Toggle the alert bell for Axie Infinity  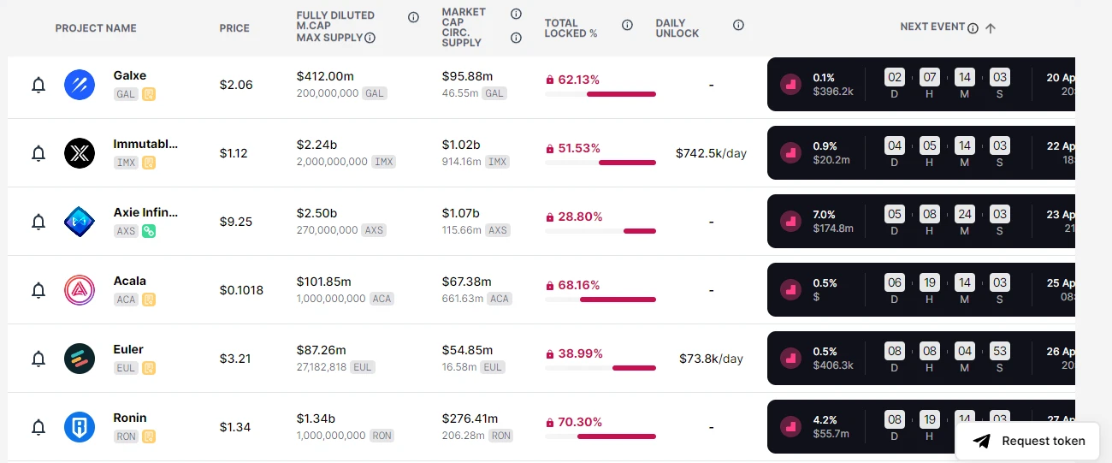point(38,222)
